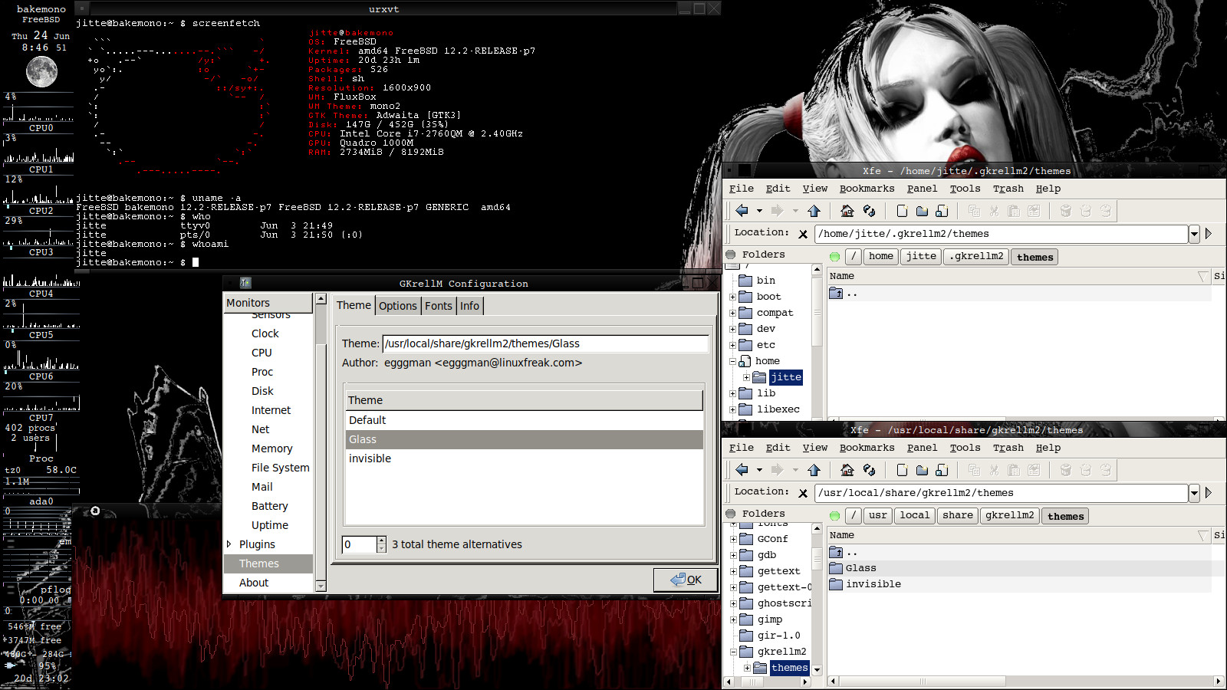Image resolution: width=1227 pixels, height=690 pixels.
Task: Switch to the Options tab in GKrellM Configuration
Action: 398,306
